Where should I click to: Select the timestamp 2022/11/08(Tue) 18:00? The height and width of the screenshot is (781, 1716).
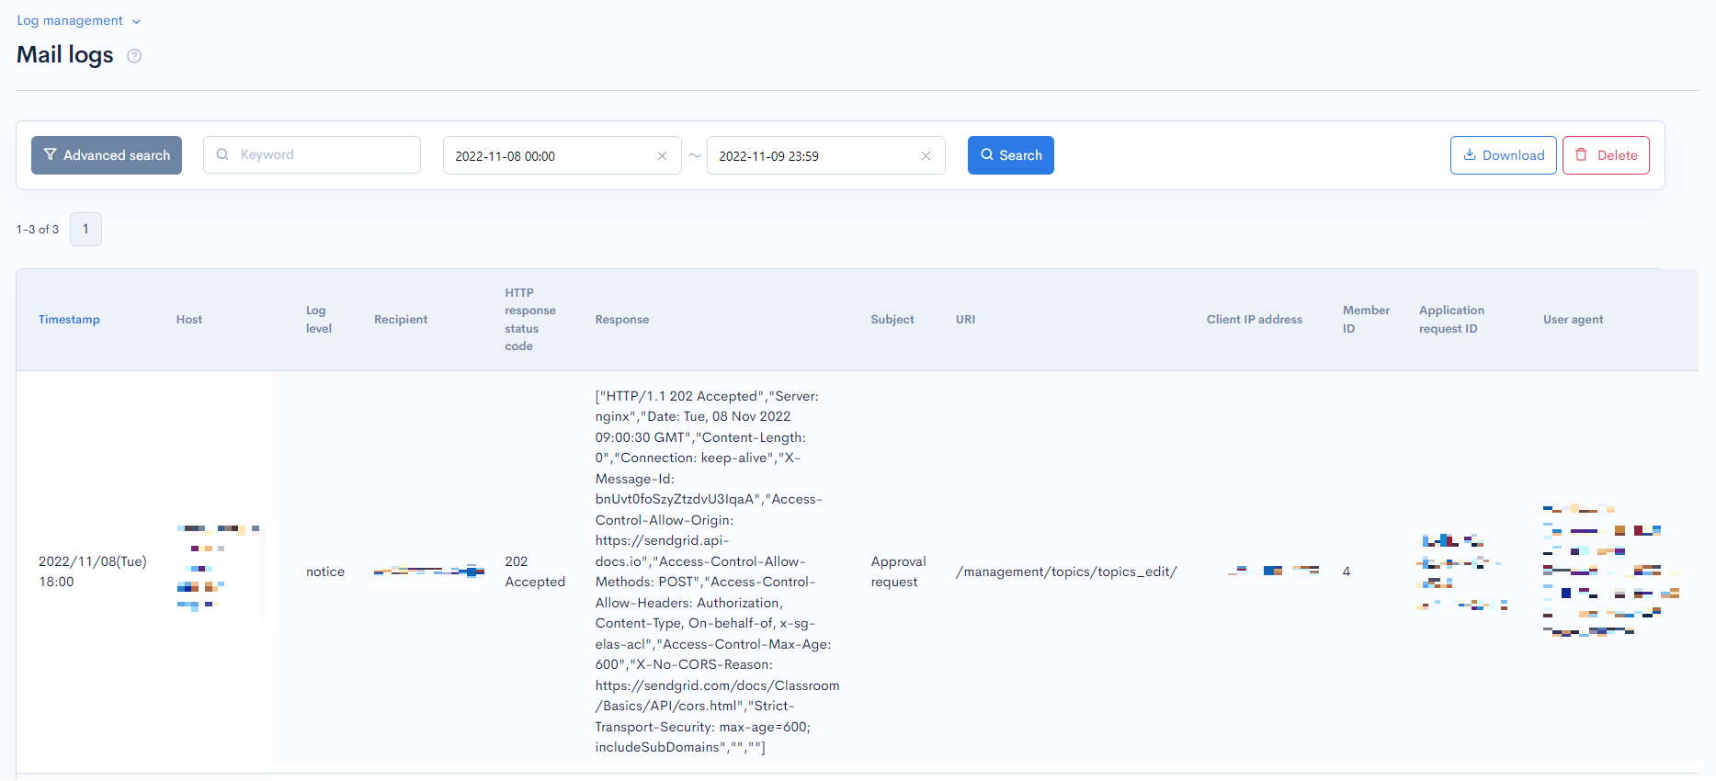tap(93, 572)
